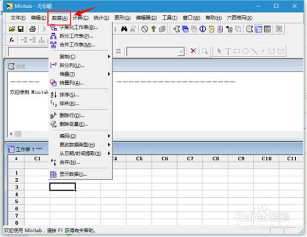Click the data direction arrow cell

click(x=16, y=159)
